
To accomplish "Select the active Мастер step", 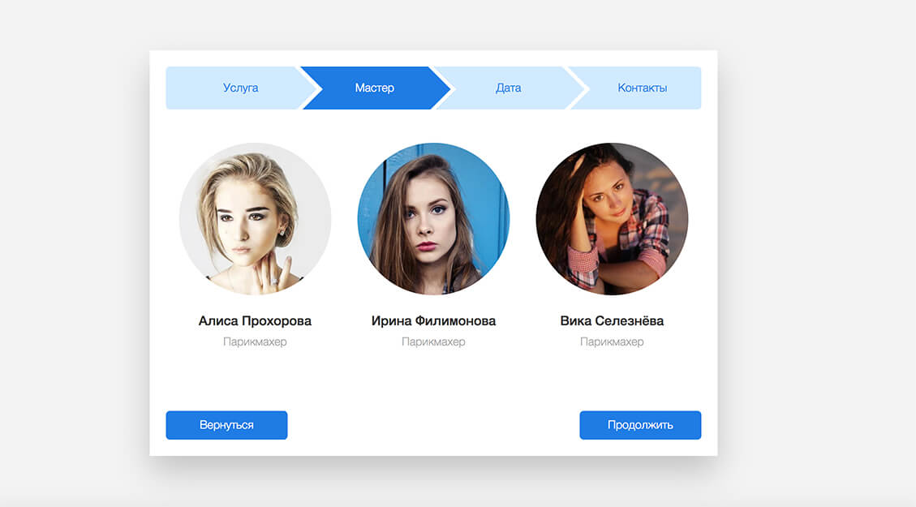I will [375, 88].
